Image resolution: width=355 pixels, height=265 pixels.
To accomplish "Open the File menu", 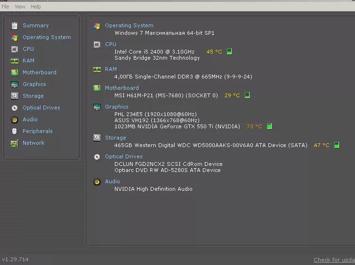I will pyautogui.click(x=5, y=7).
